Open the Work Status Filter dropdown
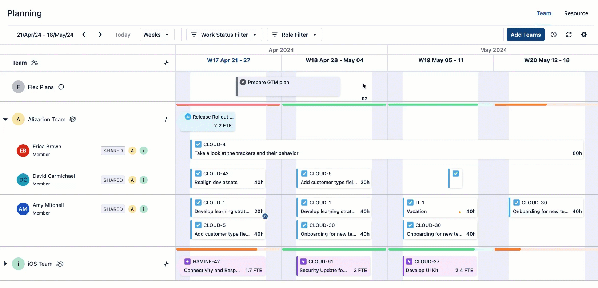The width and height of the screenshot is (598, 288). click(224, 35)
